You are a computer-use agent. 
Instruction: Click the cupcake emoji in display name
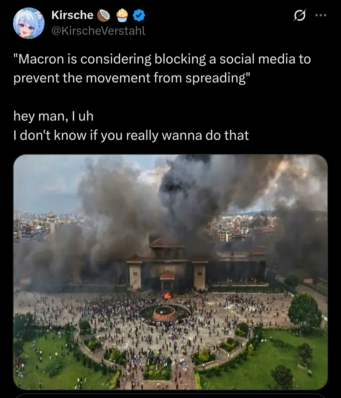click(122, 15)
